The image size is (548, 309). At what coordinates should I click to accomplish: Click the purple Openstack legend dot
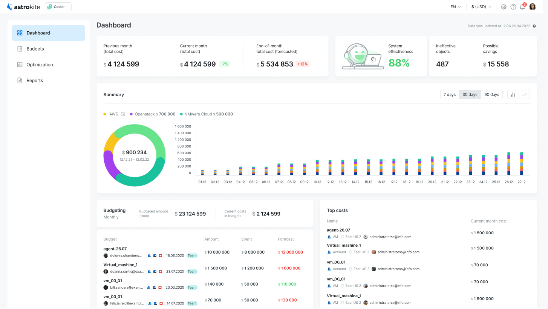132,114
